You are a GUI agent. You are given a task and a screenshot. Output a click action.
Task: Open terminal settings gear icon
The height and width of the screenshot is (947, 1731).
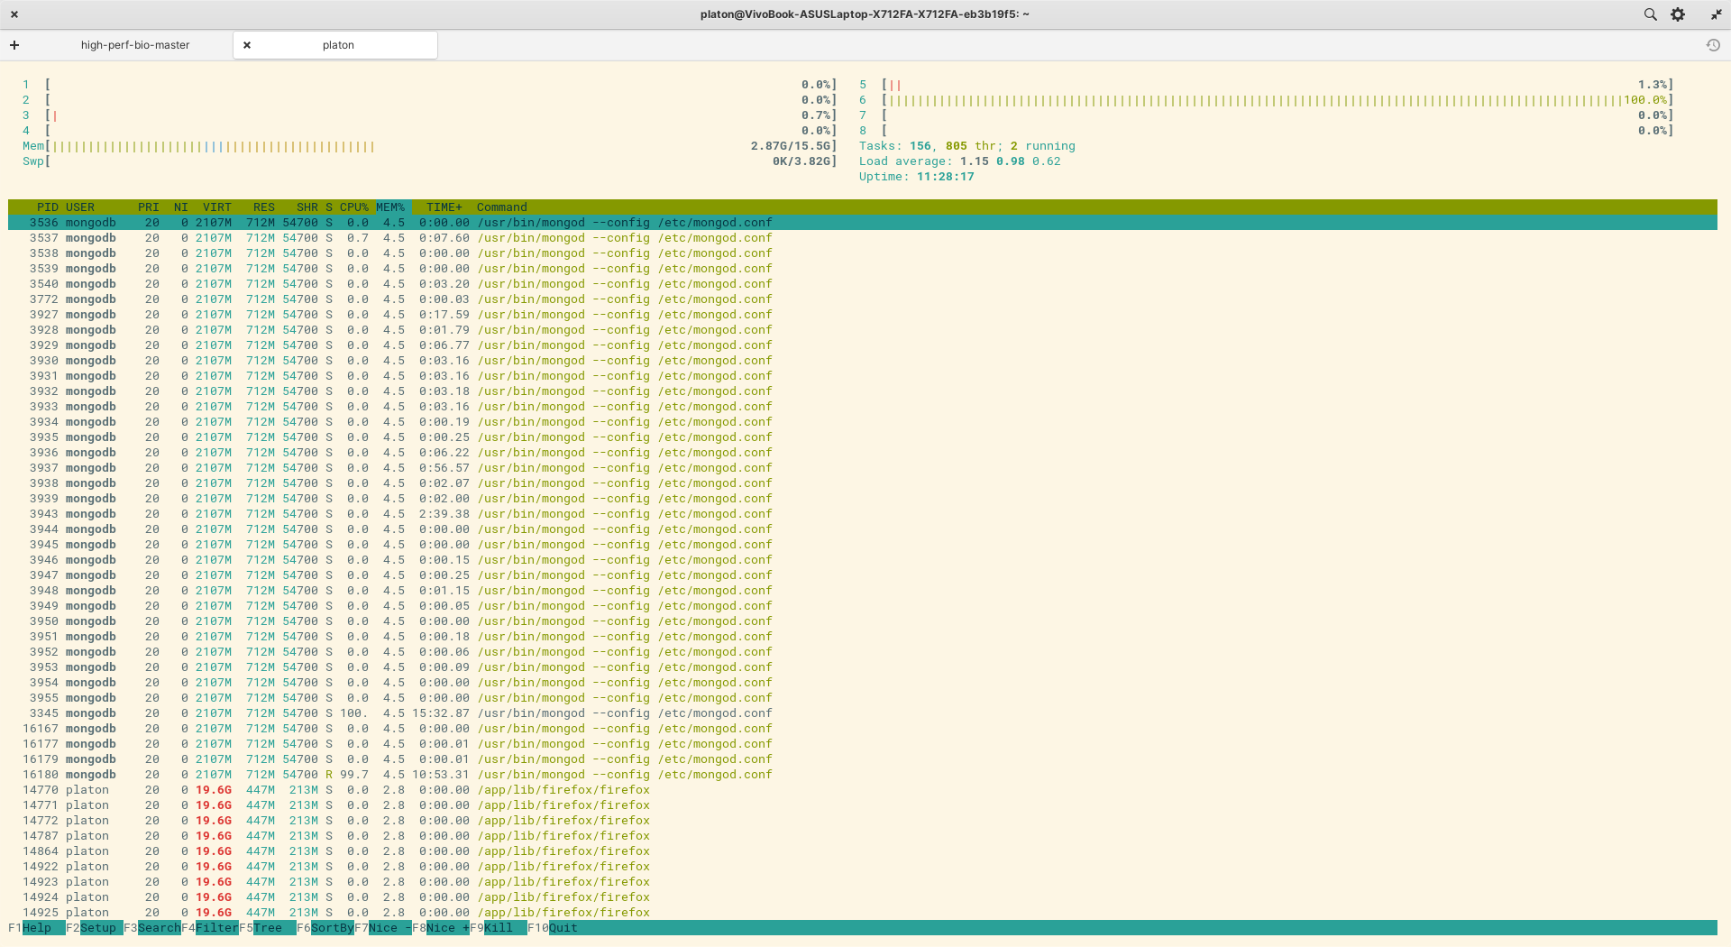tap(1678, 14)
